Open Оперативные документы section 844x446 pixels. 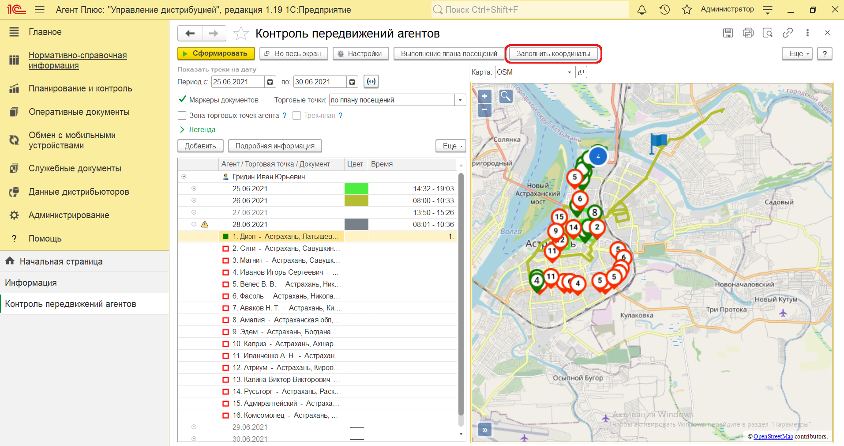click(79, 112)
